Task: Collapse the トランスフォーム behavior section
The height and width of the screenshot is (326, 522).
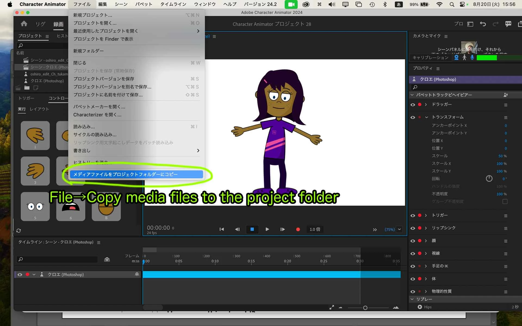Action: click(x=426, y=117)
